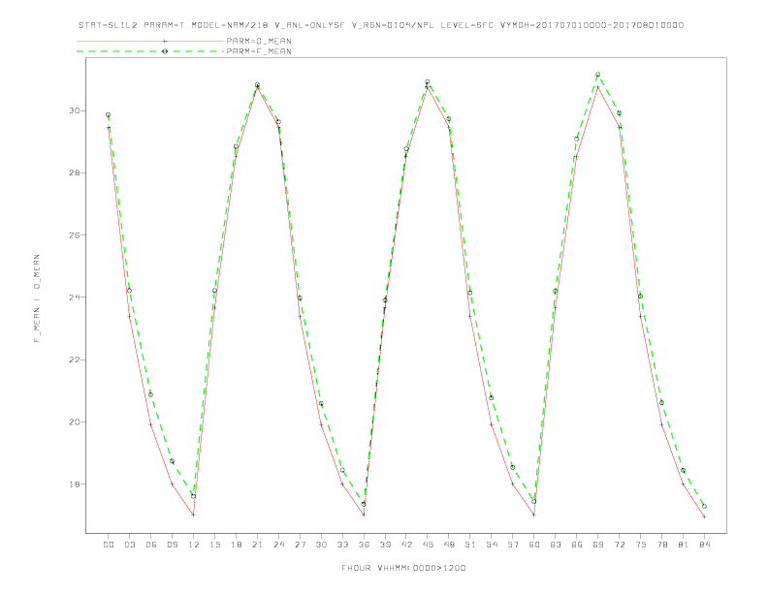This screenshot has width=768, height=593.
Task: Click the x-axis label FHOUR VHHMM:0000>1200
Action: click(403, 568)
